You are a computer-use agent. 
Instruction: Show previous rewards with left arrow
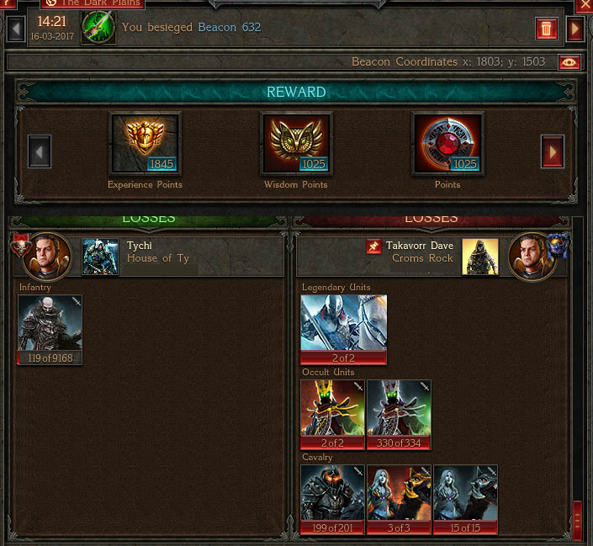click(40, 151)
